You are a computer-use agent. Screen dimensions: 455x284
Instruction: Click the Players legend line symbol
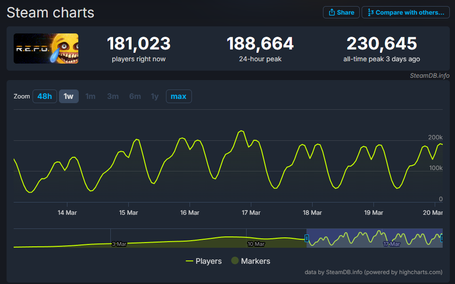click(190, 261)
